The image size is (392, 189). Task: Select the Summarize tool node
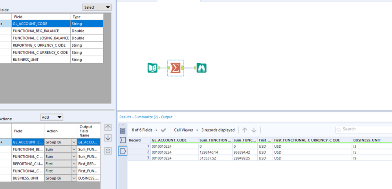[176, 68]
